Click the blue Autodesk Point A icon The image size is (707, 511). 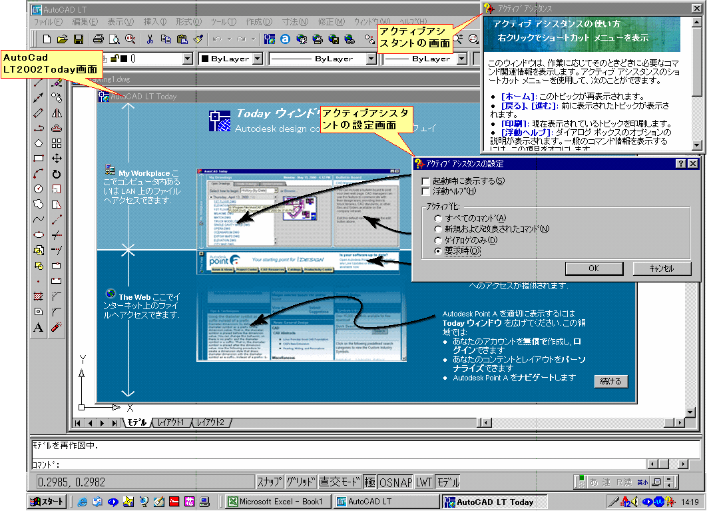click(x=285, y=39)
